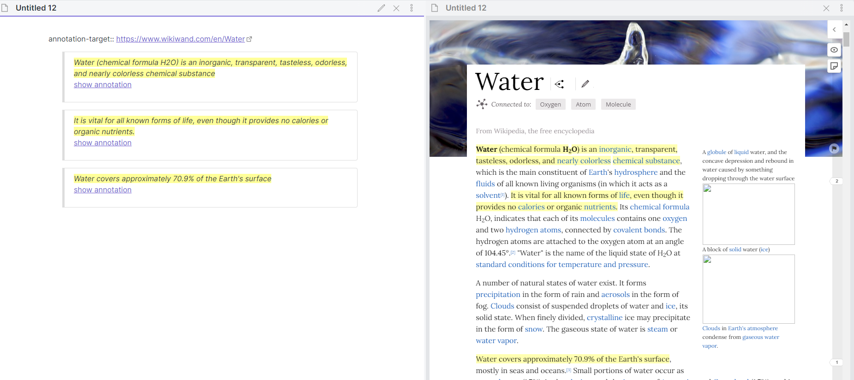Click the document icon beside right Untitled 12
This screenshot has width=854, height=380.
pyautogui.click(x=435, y=8)
